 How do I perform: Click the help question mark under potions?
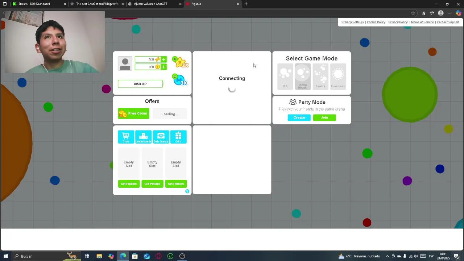(187, 191)
